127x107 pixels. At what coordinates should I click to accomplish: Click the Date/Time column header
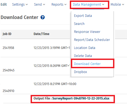41,34
